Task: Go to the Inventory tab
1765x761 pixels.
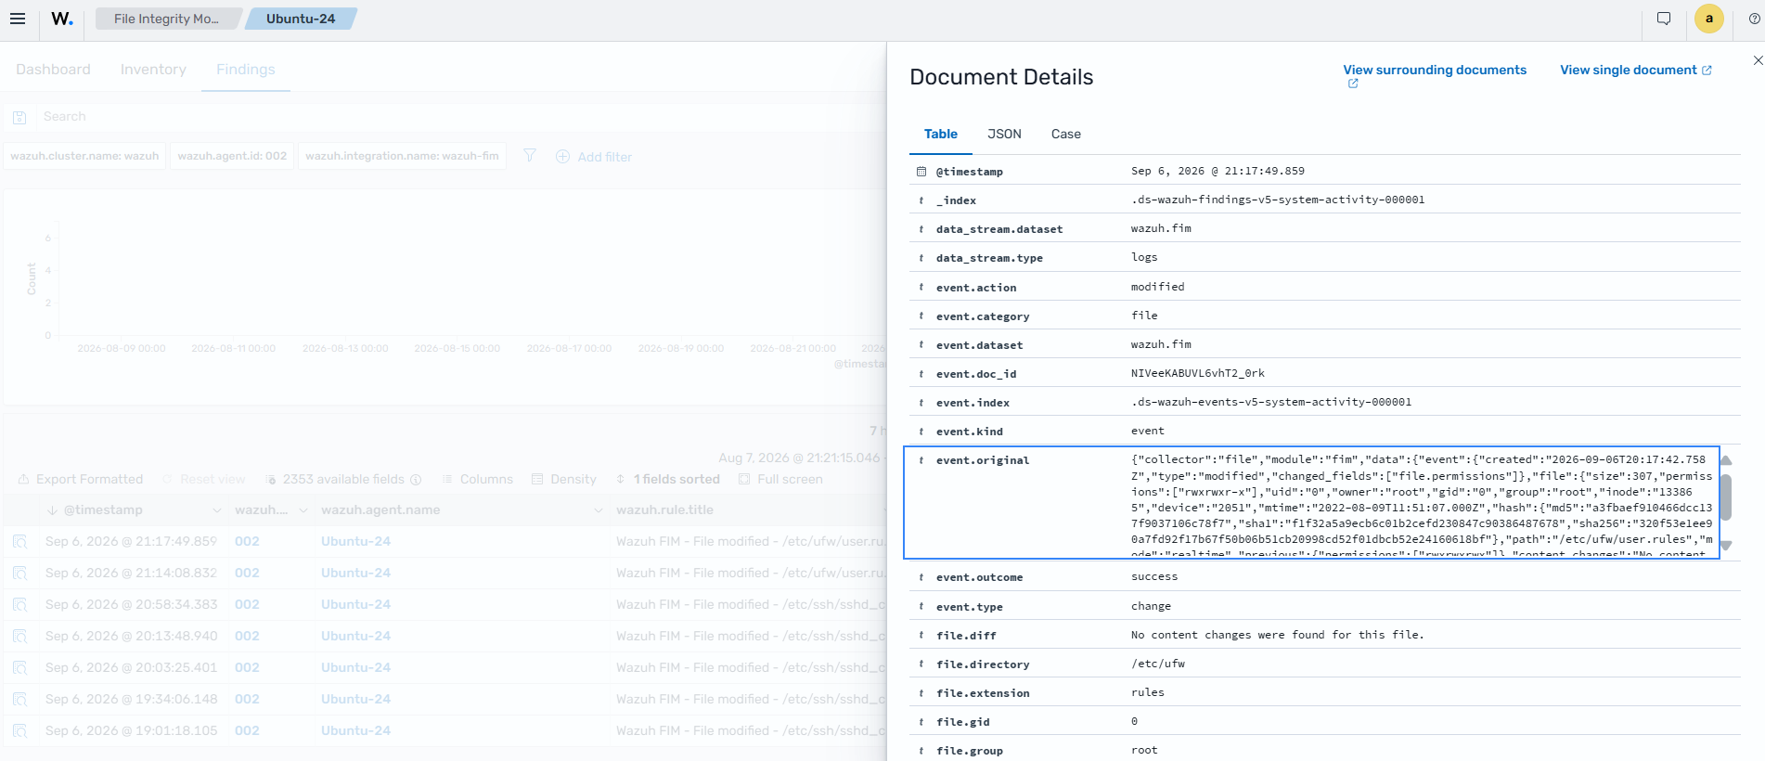Action: click(x=153, y=70)
